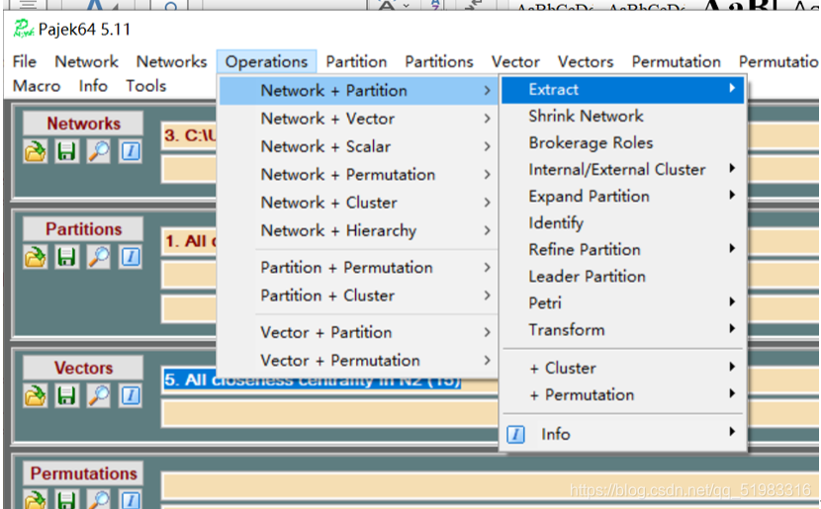Expand Transform submenu
The width and height of the screenshot is (821, 509).
[x=622, y=330]
